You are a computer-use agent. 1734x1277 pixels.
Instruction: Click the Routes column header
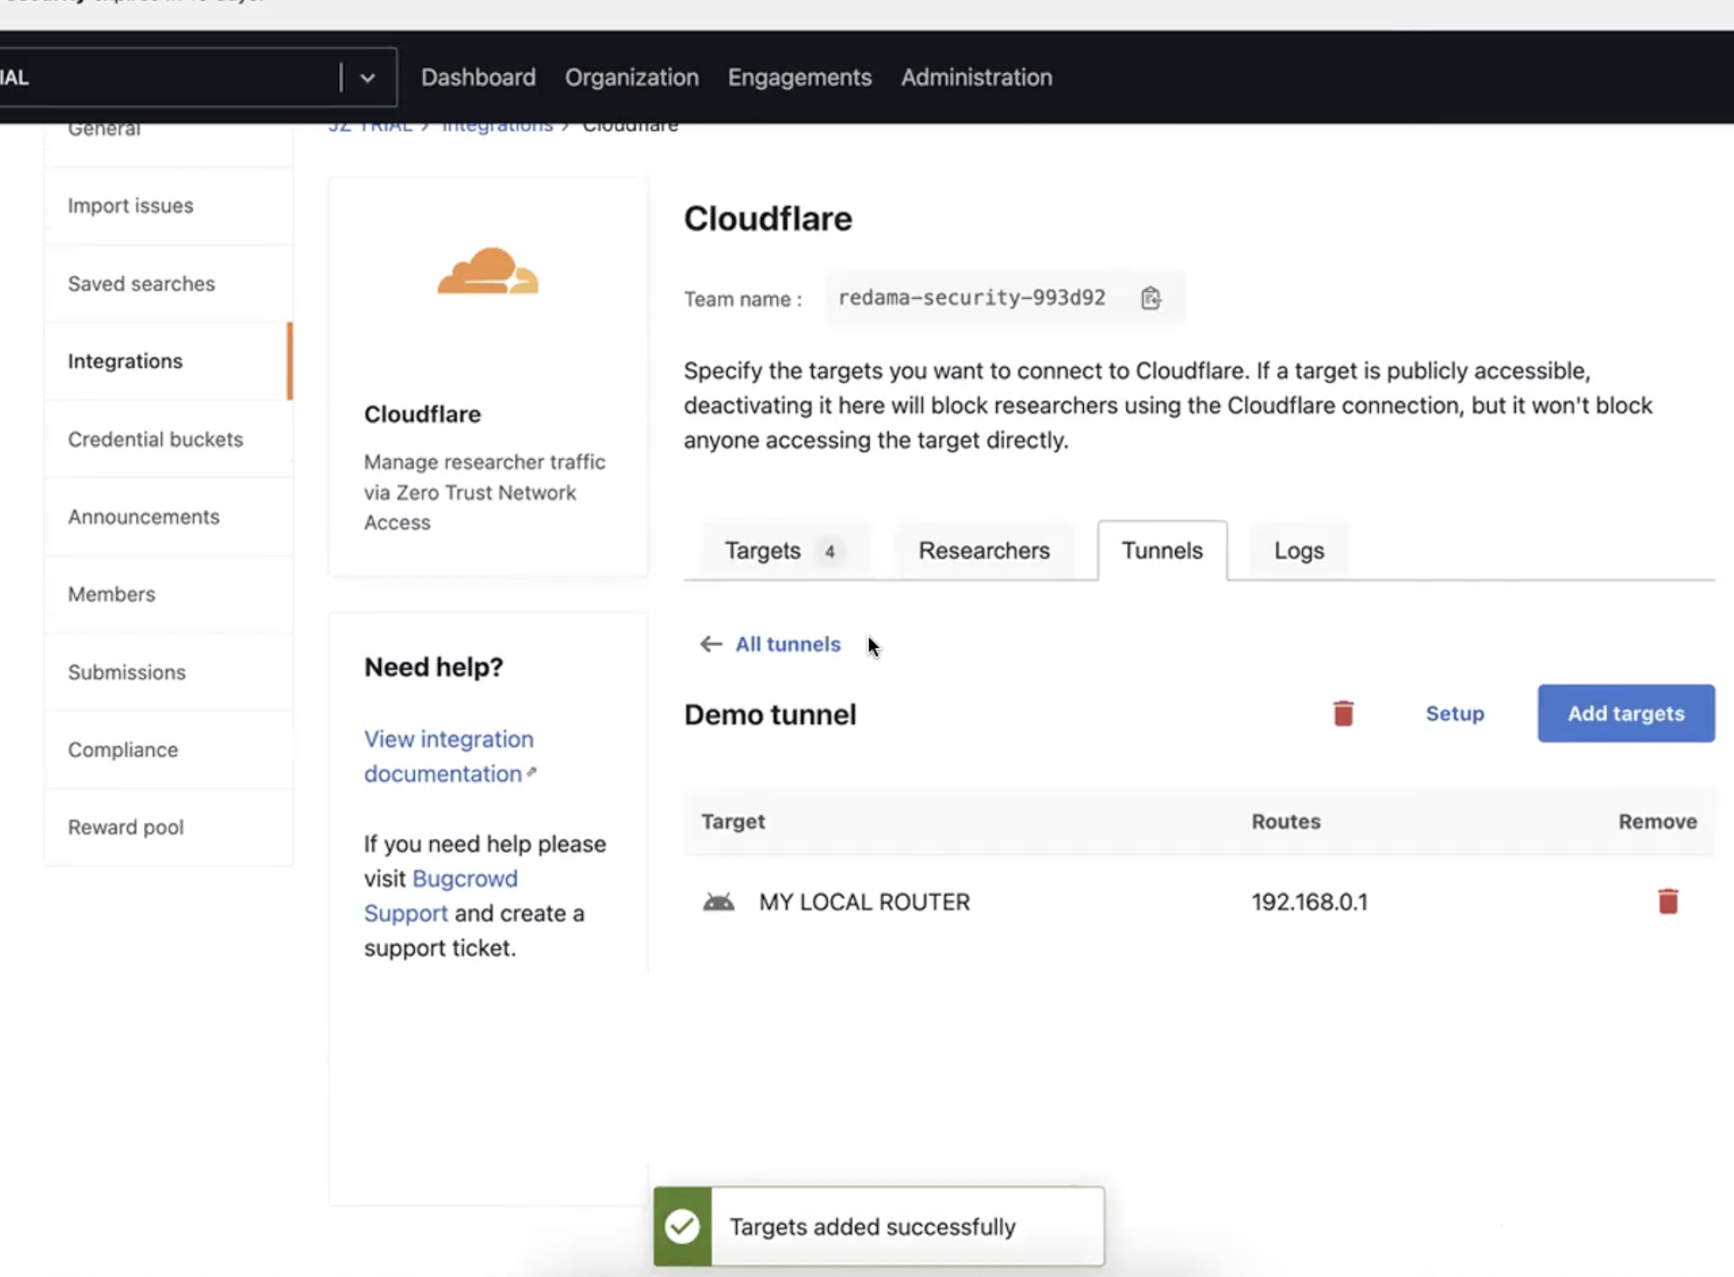[1286, 822]
